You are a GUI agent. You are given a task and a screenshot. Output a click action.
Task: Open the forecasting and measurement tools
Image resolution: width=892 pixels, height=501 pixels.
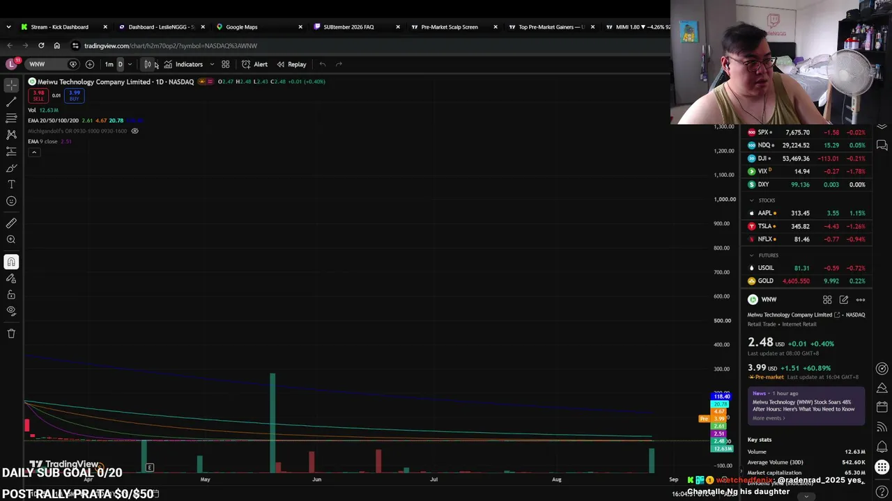(x=11, y=151)
